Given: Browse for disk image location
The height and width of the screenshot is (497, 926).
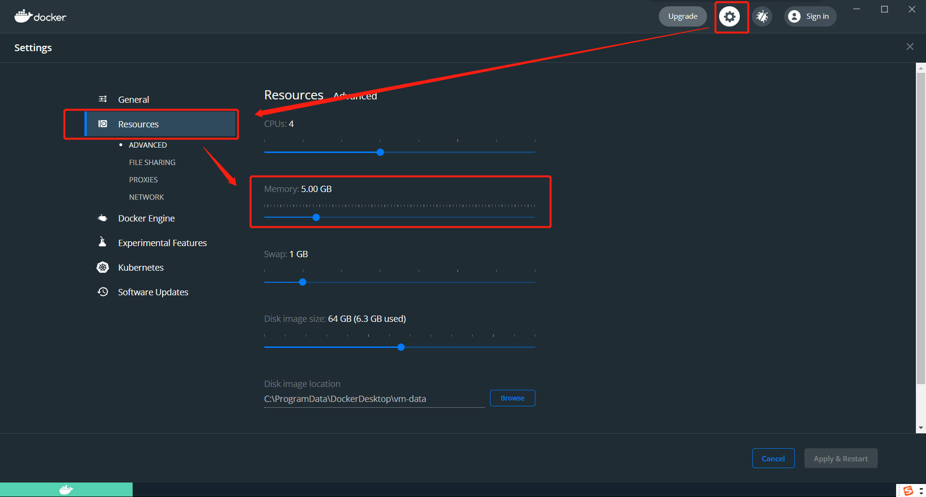Looking at the screenshot, I should click(512, 398).
